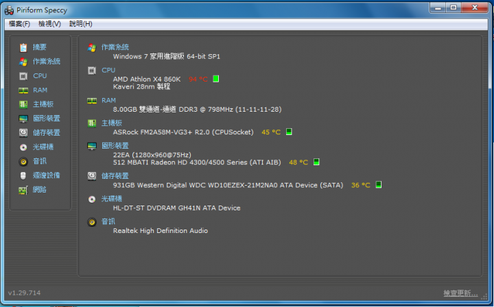Click the RAM icon in summary panel
This screenshot has width=494, height=307.
click(x=92, y=101)
